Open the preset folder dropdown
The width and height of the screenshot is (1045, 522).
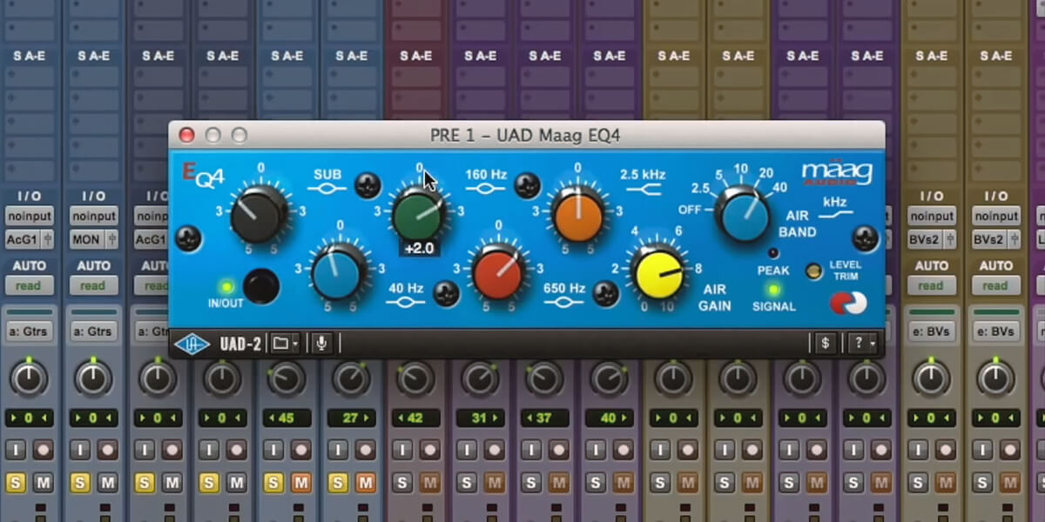tap(283, 342)
